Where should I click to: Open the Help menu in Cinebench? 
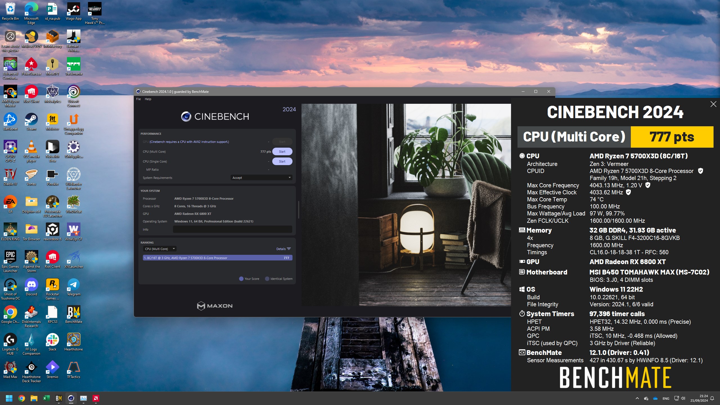pyautogui.click(x=148, y=99)
